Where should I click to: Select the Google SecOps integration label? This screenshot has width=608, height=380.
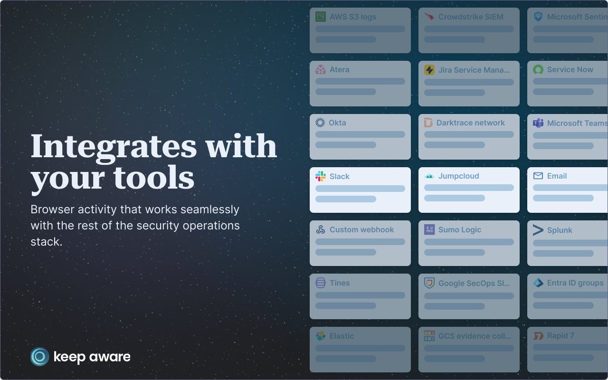click(474, 283)
